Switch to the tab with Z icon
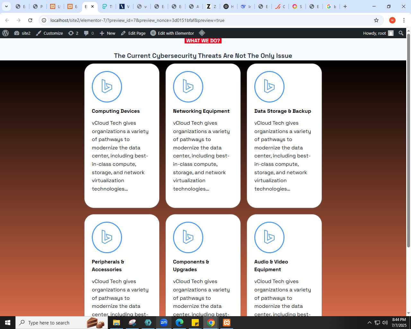This screenshot has height=329, width=411. (212, 6)
